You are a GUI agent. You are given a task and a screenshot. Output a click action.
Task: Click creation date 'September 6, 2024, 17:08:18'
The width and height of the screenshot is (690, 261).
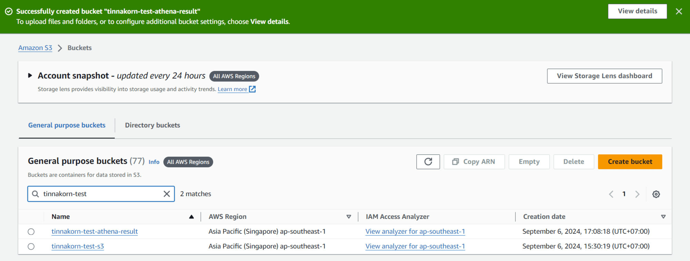(x=586, y=231)
